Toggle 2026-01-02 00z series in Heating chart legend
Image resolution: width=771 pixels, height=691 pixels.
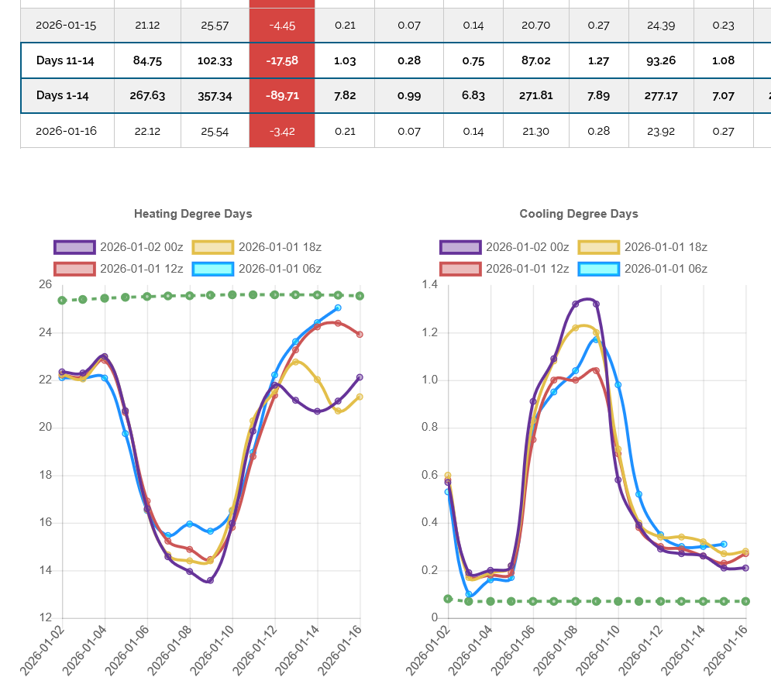(142, 247)
